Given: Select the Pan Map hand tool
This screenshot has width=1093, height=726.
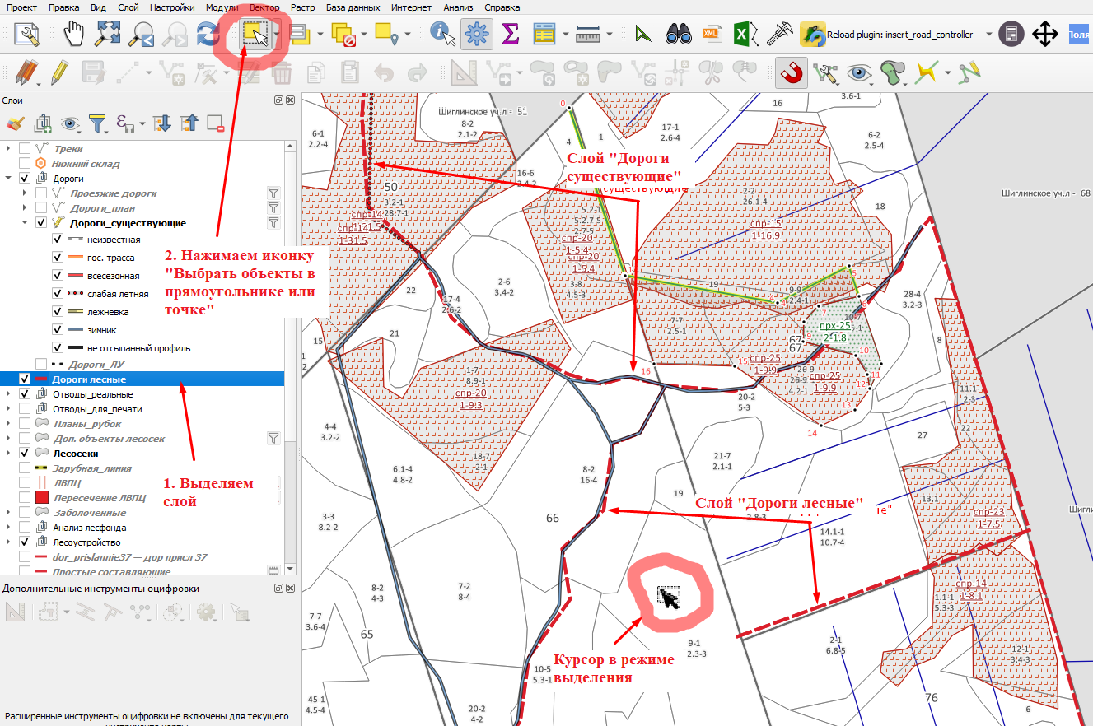Looking at the screenshot, I should (x=75, y=35).
